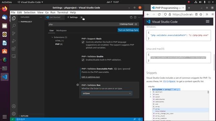Bookmark the page with the star icon
This screenshot has width=216, height=121.
point(201,14)
